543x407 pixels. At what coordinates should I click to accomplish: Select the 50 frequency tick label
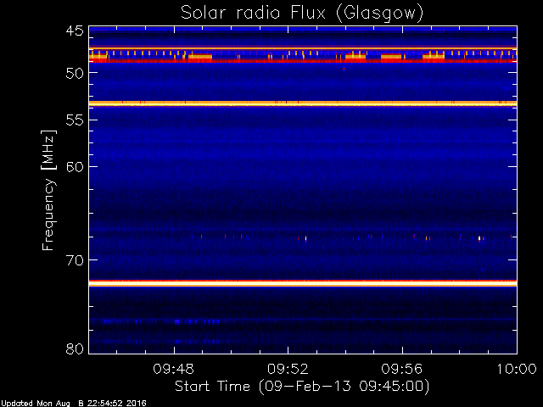pyautogui.click(x=75, y=73)
